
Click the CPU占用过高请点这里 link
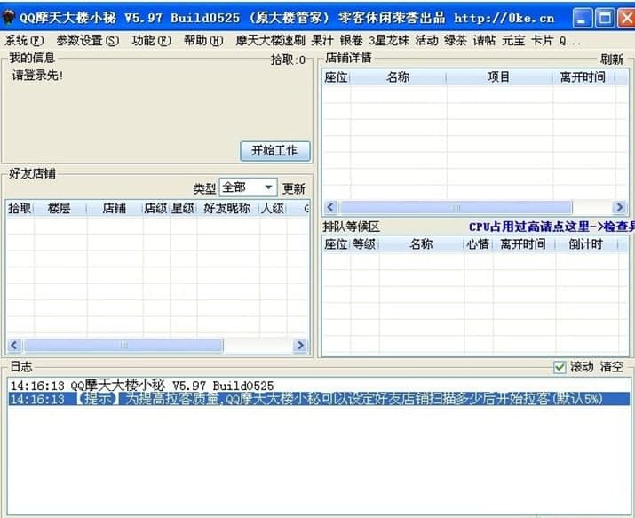click(x=552, y=227)
